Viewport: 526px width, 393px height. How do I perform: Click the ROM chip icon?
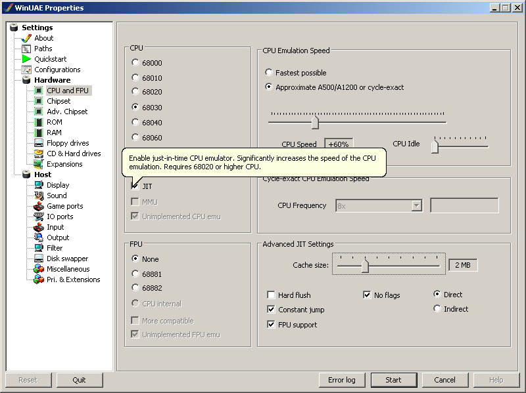(39, 122)
